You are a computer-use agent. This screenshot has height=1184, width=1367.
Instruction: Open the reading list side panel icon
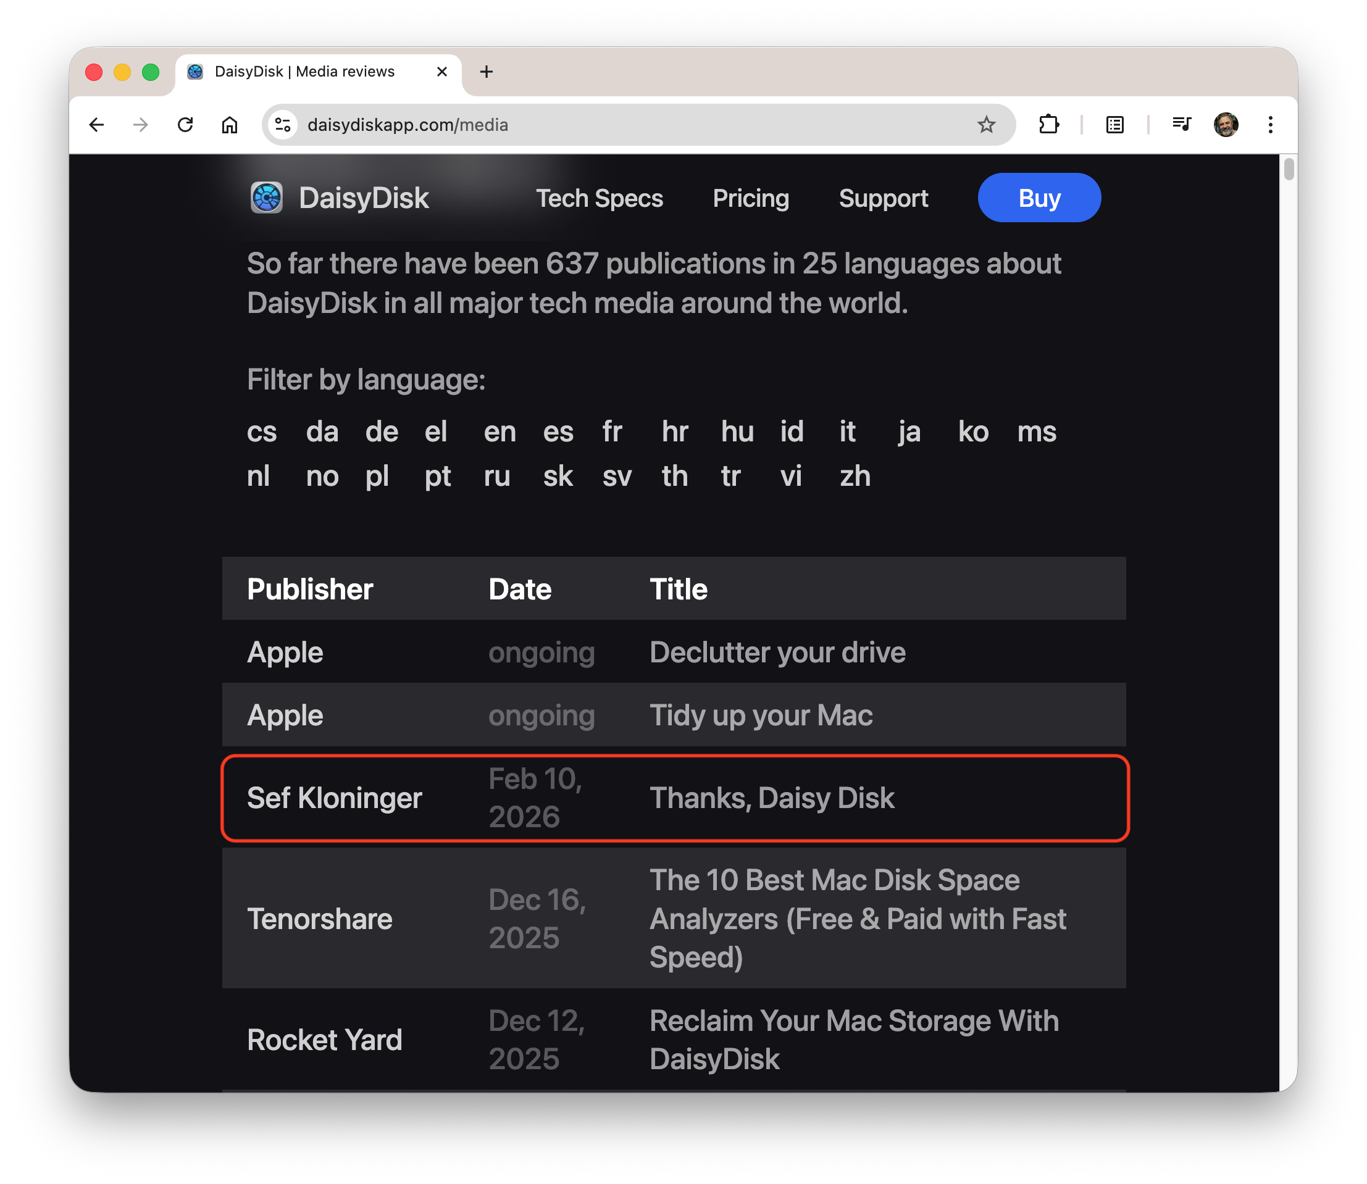[x=1114, y=125]
